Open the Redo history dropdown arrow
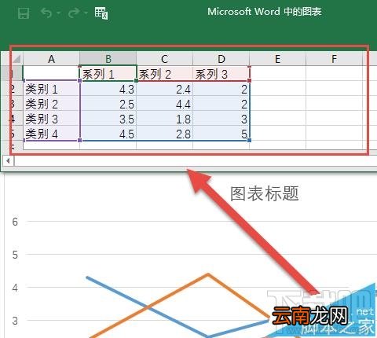 [x=86, y=13]
